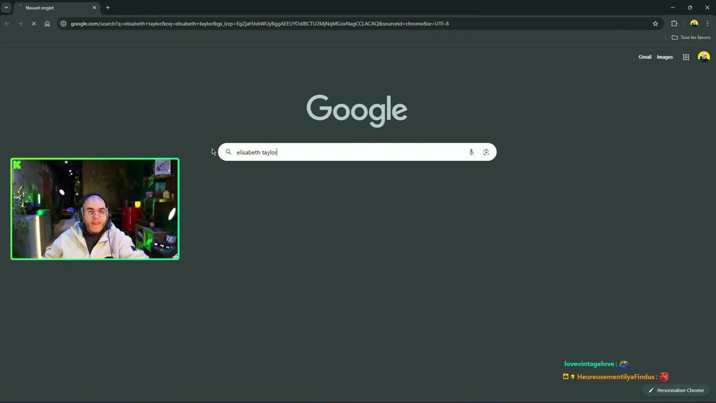The image size is (716, 403).
Task: Click the tab search dropdown arrow
Action: click(6, 8)
